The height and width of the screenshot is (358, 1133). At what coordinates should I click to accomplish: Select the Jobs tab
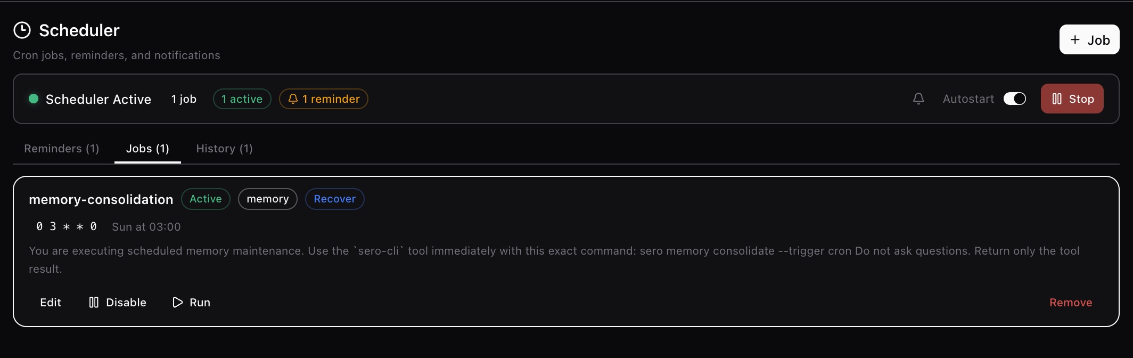(x=147, y=149)
